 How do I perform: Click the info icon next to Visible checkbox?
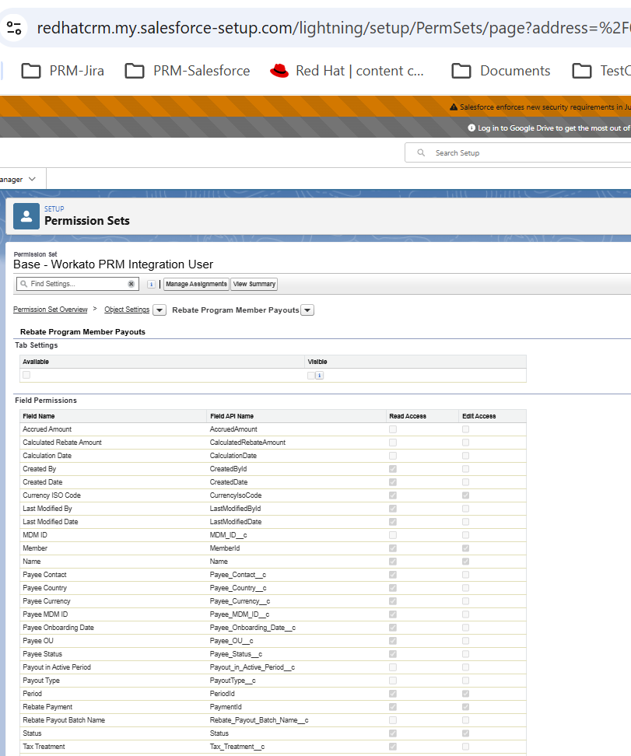tap(319, 375)
